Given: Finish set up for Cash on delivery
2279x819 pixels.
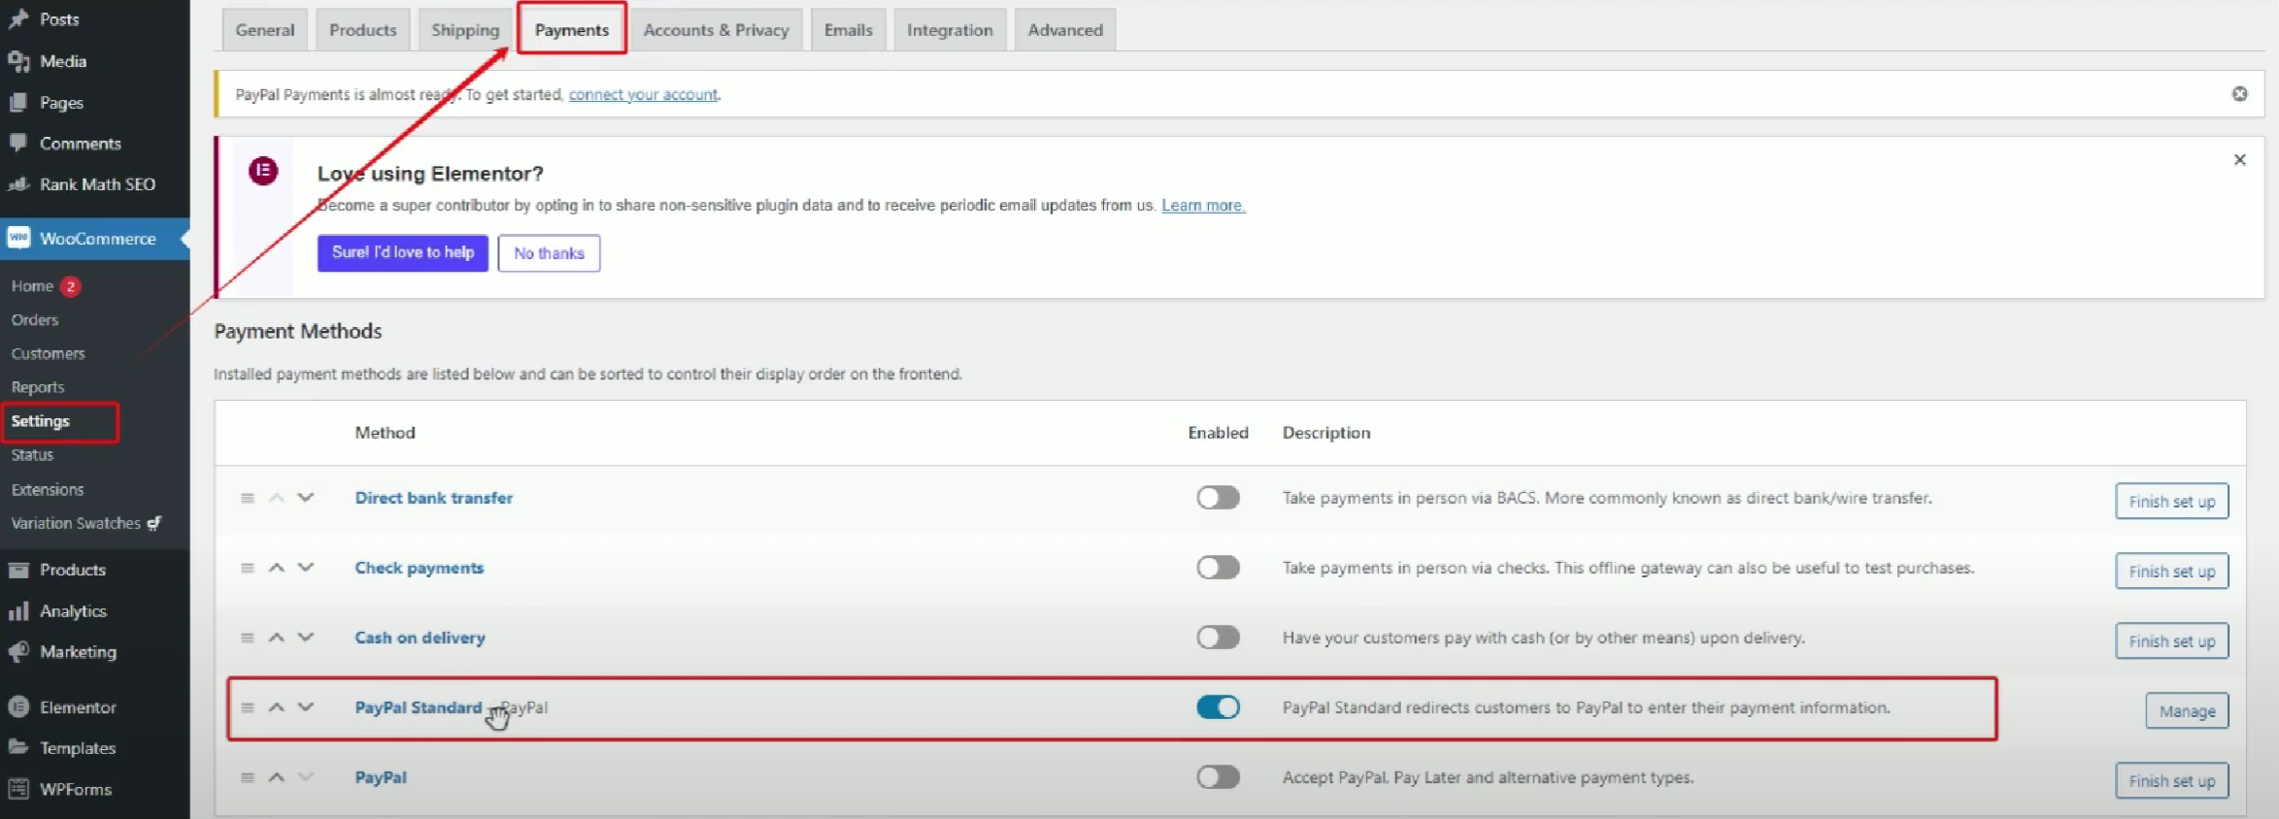Looking at the screenshot, I should (2171, 641).
